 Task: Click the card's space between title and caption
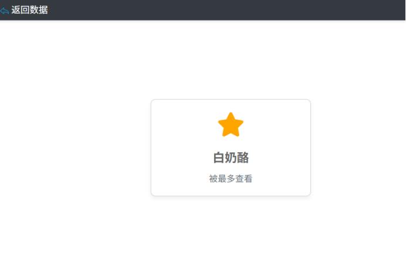tap(231, 169)
